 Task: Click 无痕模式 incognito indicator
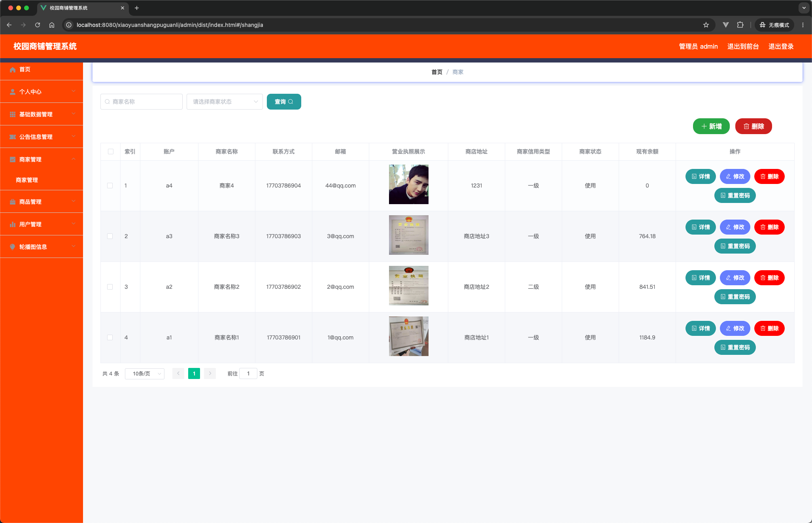click(774, 25)
